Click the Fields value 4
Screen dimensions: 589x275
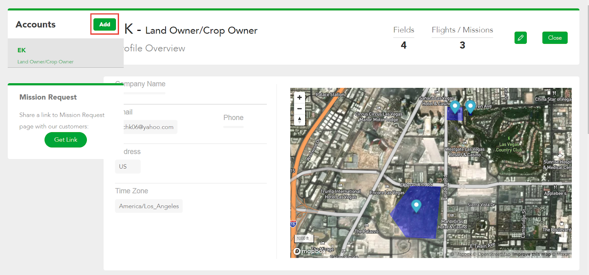403,45
